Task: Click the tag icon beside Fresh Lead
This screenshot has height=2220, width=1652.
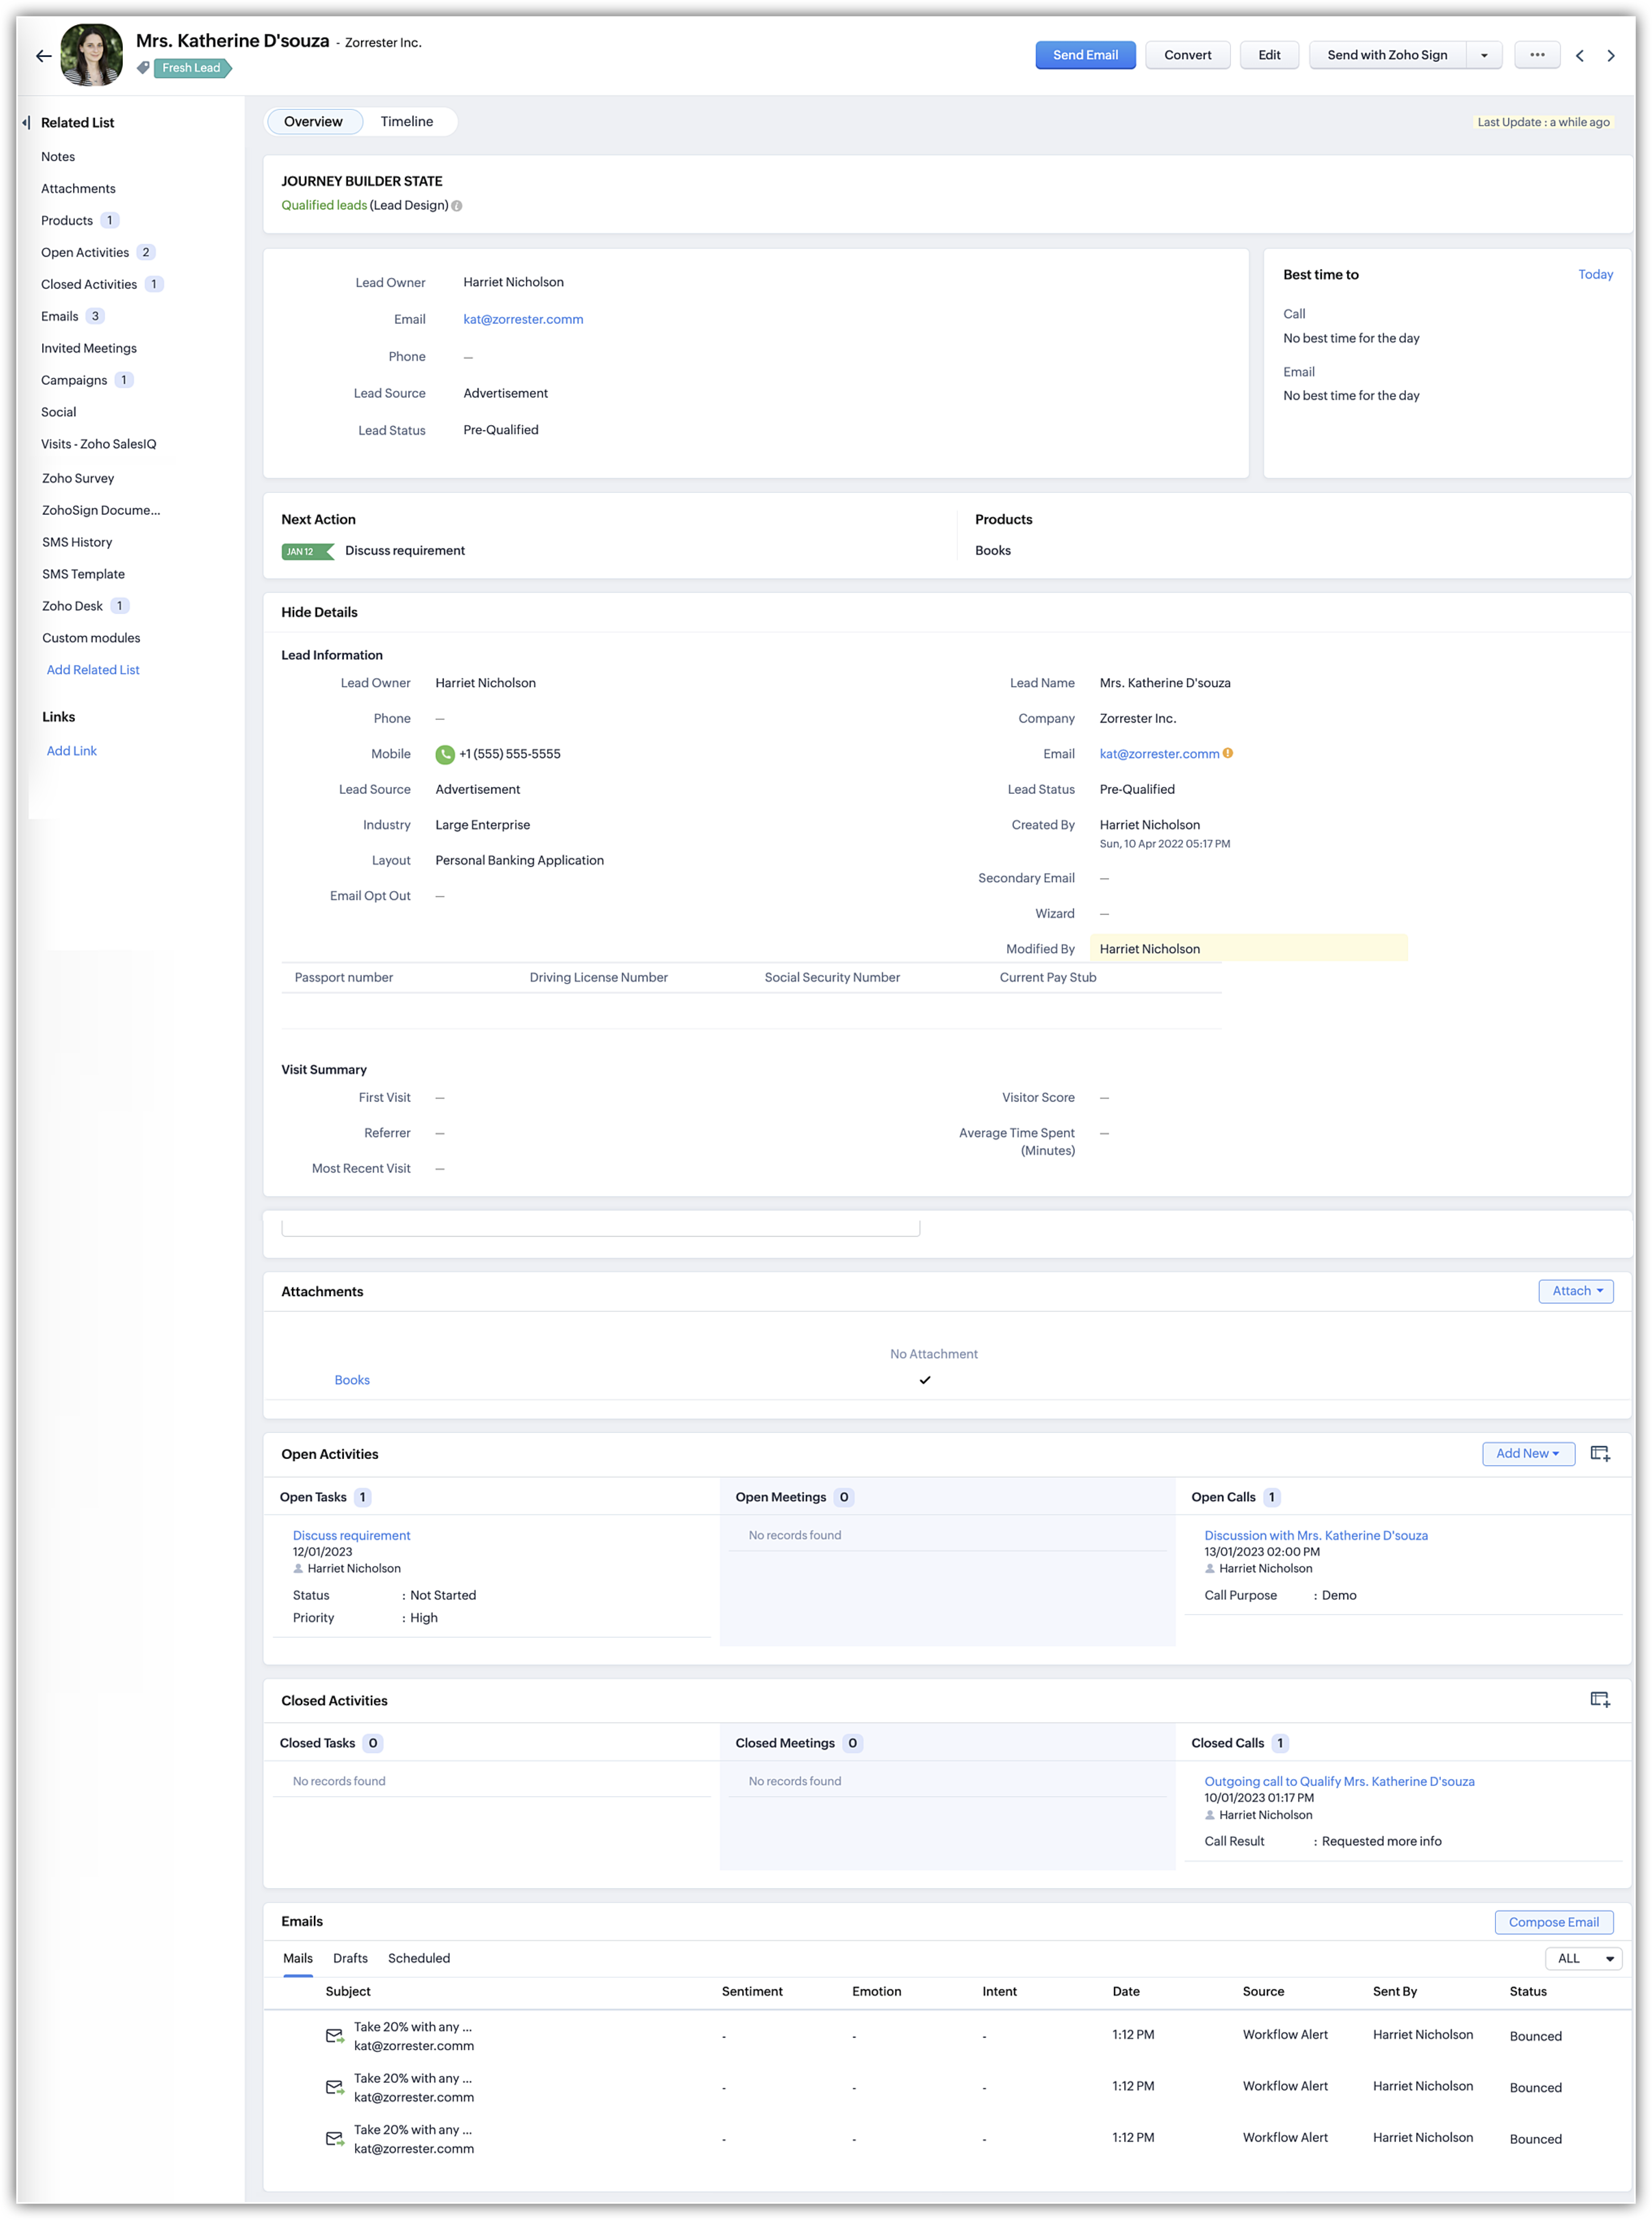Action: pyautogui.click(x=143, y=68)
